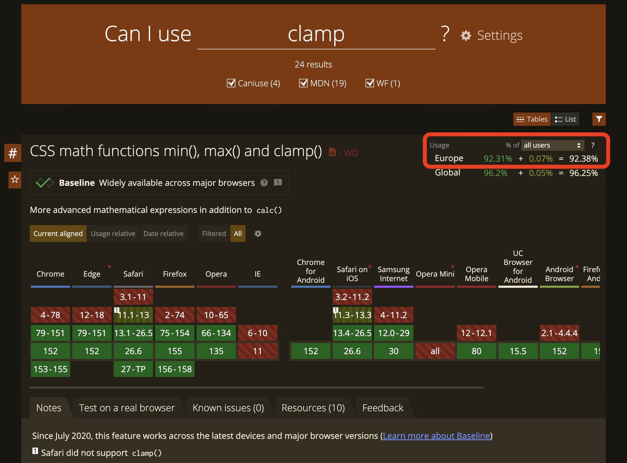Choose Filtered browser set

click(214, 233)
